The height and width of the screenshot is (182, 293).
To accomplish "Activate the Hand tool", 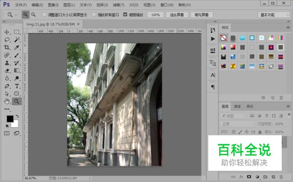I will [7, 101].
